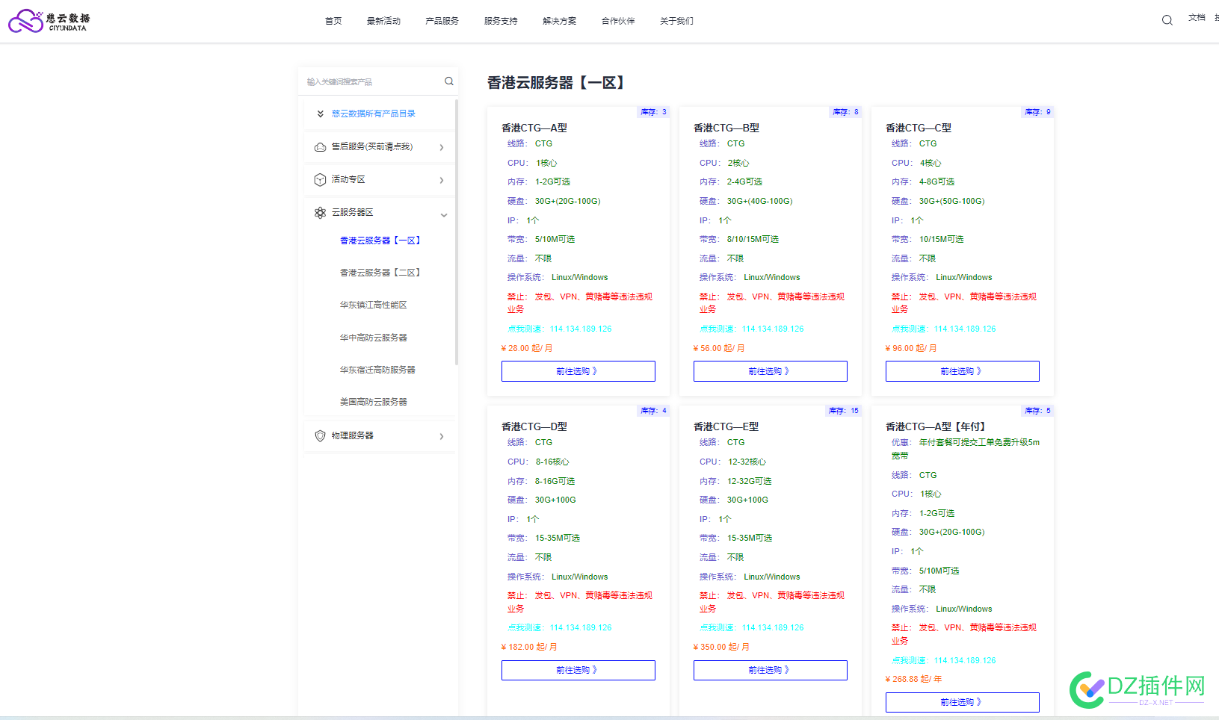Click test IP link in CTG—C型 card
Screen dimensions: 1219x720
[x=944, y=329]
